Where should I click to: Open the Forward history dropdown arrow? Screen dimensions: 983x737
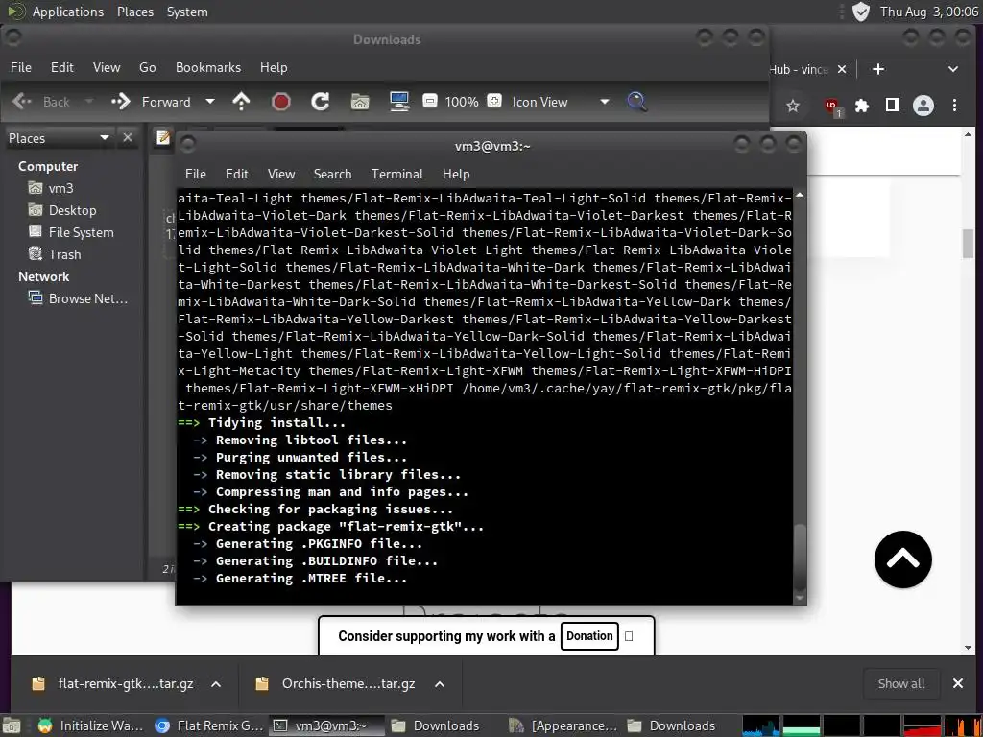tap(210, 101)
